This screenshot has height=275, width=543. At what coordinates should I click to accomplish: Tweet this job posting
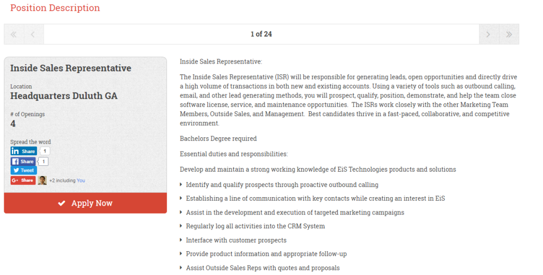(23, 170)
